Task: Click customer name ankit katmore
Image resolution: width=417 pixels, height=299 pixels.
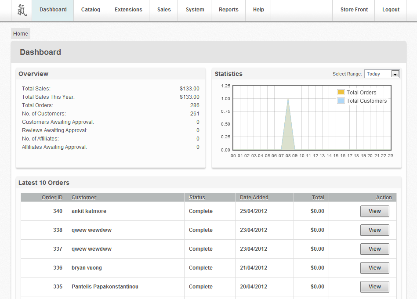Action: point(89,211)
